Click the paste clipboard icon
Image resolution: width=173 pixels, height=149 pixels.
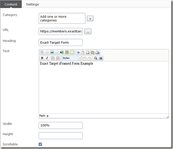click(x=88, y=52)
